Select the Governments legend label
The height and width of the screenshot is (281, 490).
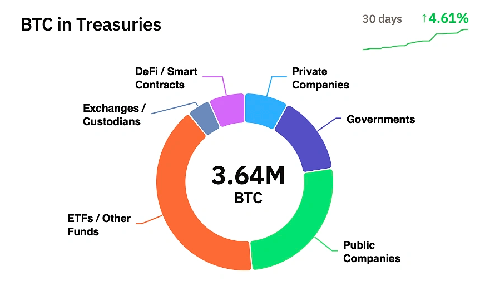380,120
